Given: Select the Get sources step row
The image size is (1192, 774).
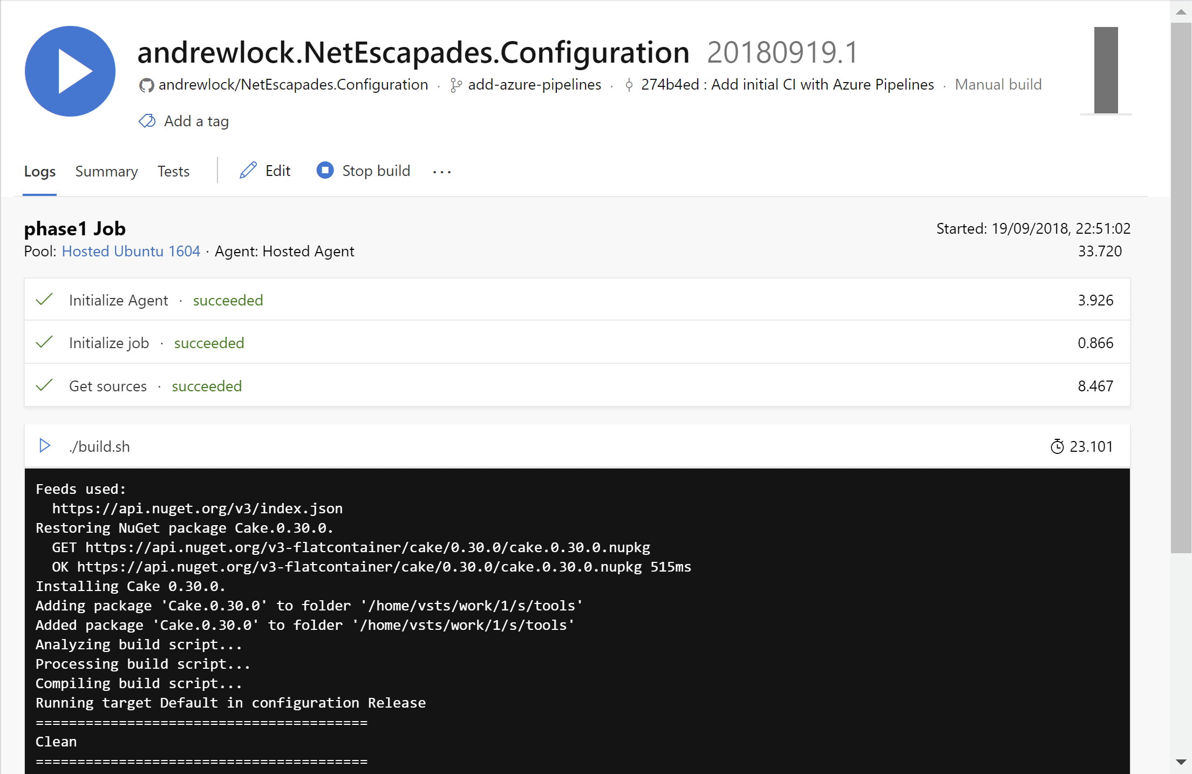Looking at the screenshot, I should (x=577, y=385).
